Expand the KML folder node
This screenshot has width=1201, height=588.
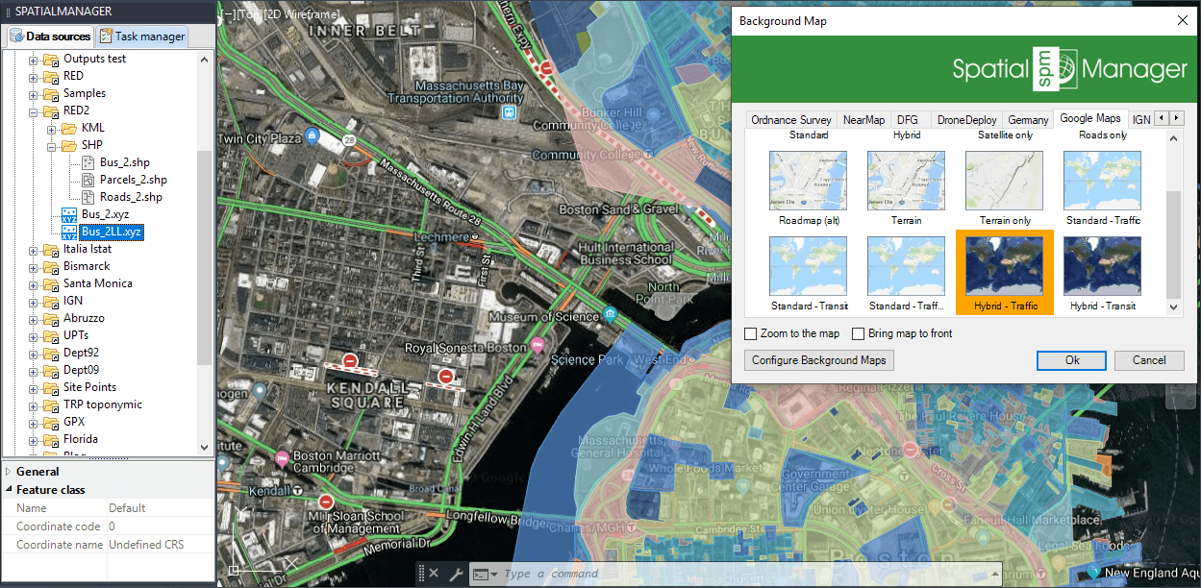click(x=51, y=128)
